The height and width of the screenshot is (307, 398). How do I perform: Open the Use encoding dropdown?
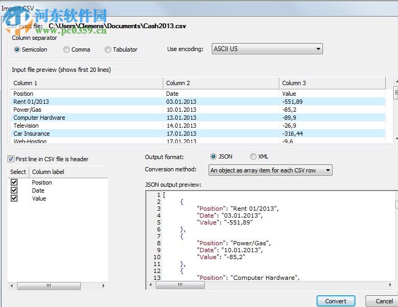click(267, 49)
